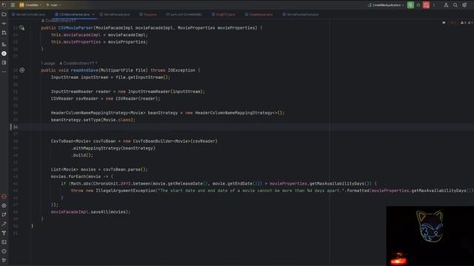This screenshot has height=266, width=474.
Task: Click the fox avatar webcam overlay
Action: (430, 236)
